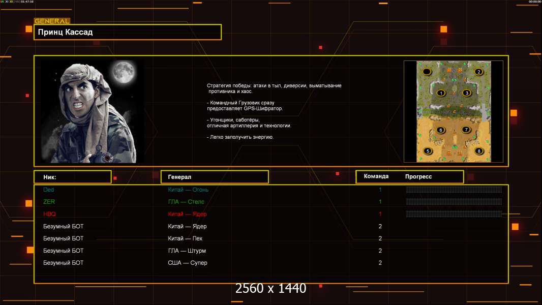Click the Команда column header
Image resolution: width=542 pixels, height=305 pixels.
click(376, 176)
